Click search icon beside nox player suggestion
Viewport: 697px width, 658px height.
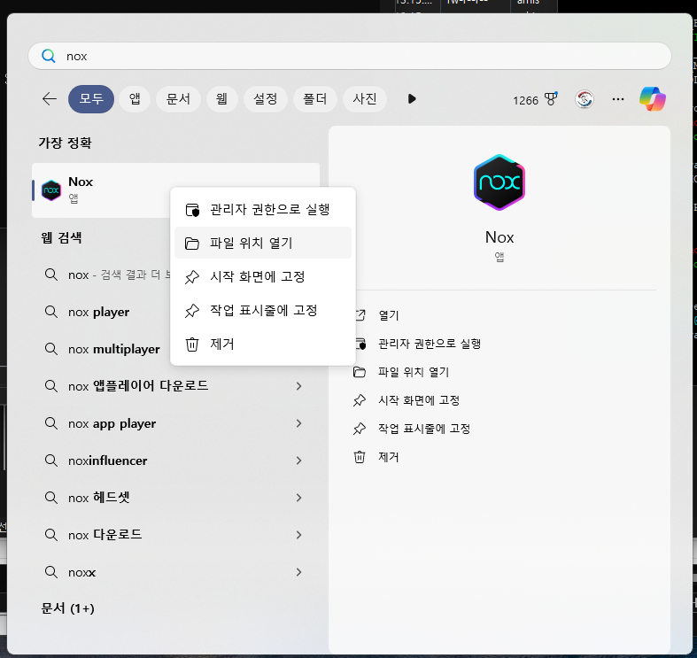[x=51, y=312]
